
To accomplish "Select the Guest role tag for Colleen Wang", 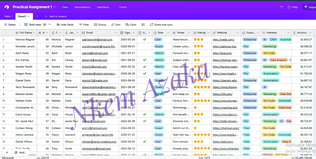I will click(159, 128).
